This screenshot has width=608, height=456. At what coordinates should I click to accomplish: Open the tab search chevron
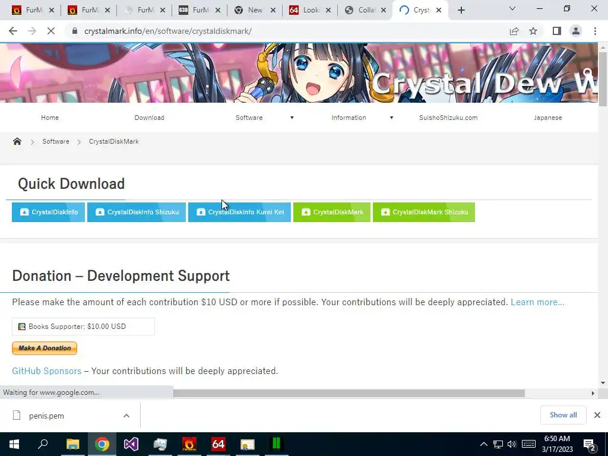(x=512, y=8)
